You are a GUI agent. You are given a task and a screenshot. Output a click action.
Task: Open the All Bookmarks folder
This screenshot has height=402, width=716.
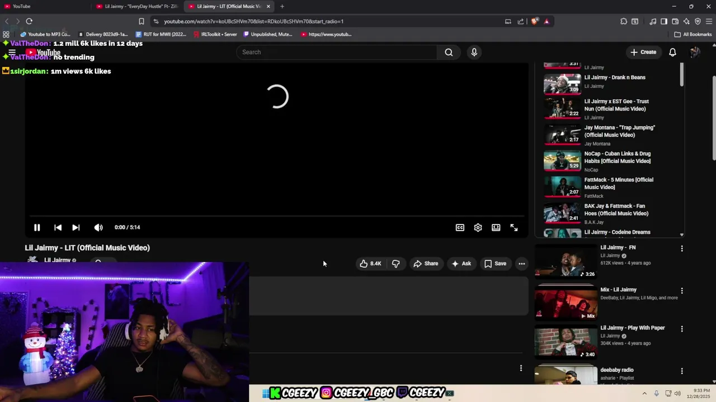(x=693, y=34)
